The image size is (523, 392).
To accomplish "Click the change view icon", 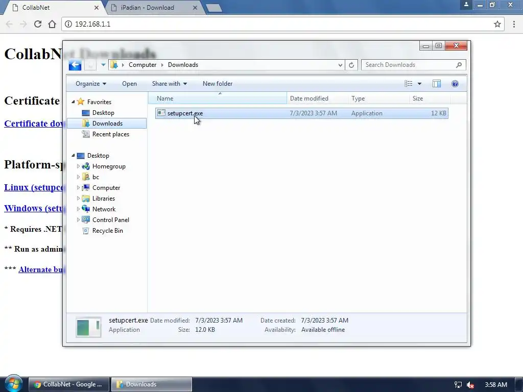I will 409,84.
